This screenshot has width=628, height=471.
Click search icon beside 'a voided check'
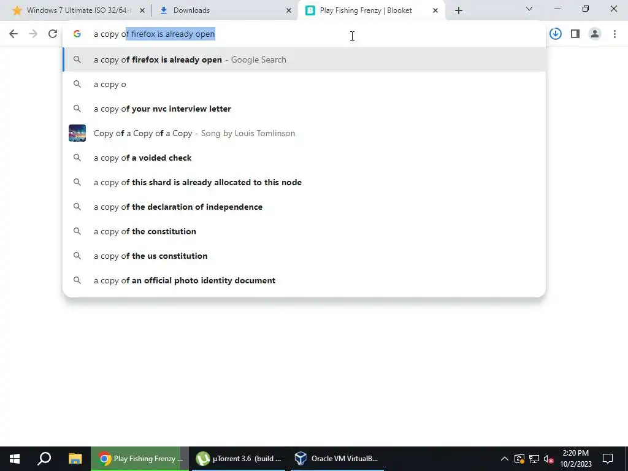tap(77, 158)
